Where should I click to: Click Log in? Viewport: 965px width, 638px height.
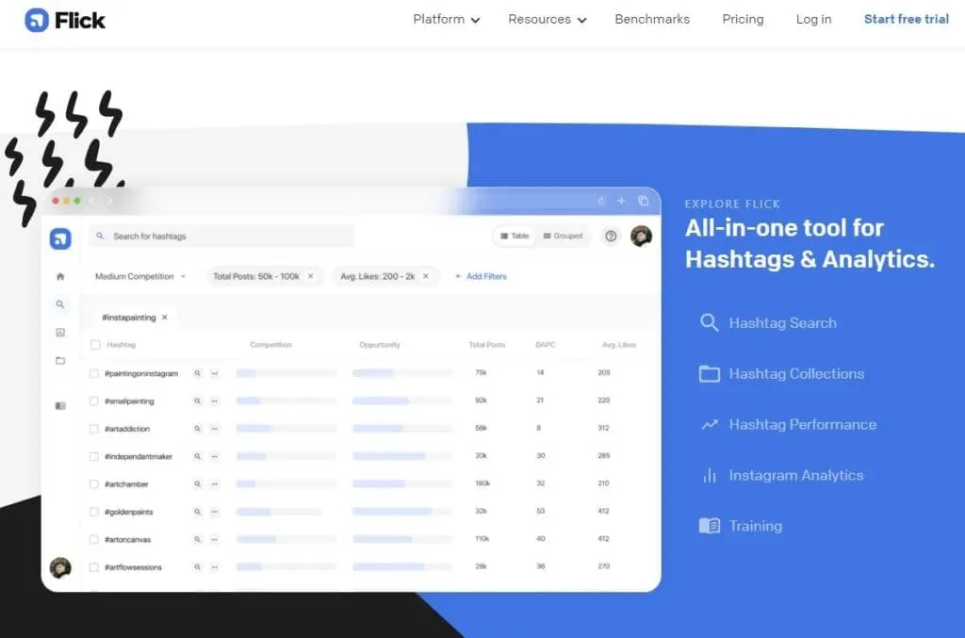coord(813,19)
